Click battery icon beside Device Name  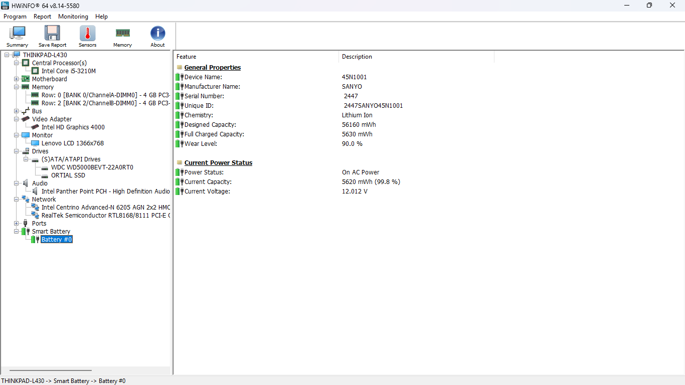click(180, 77)
